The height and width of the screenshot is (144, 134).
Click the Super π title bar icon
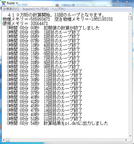point(4,3)
